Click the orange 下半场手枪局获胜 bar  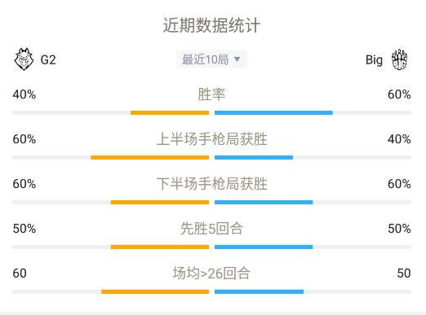point(160,202)
